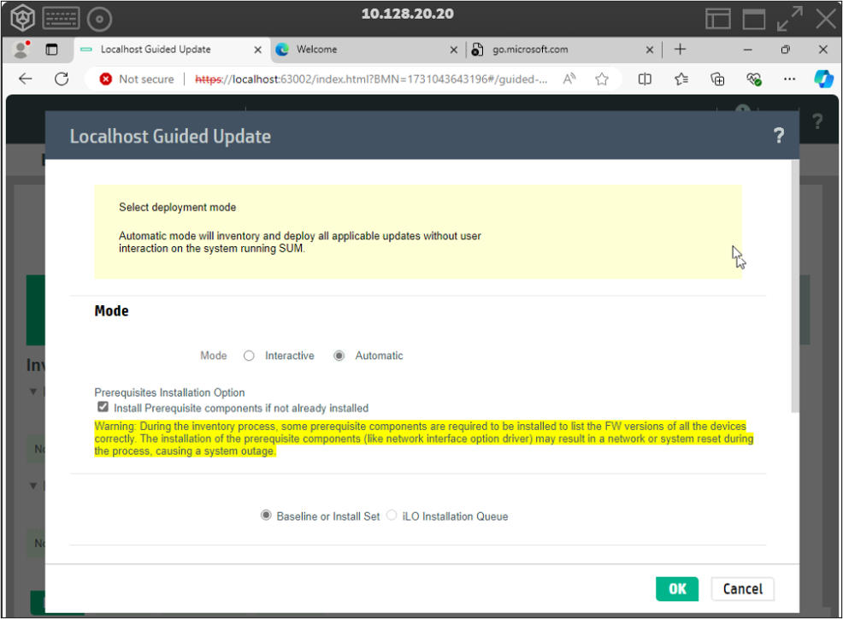The image size is (843, 619).
Task: Open the Favorites list star icon
Action: click(680, 79)
